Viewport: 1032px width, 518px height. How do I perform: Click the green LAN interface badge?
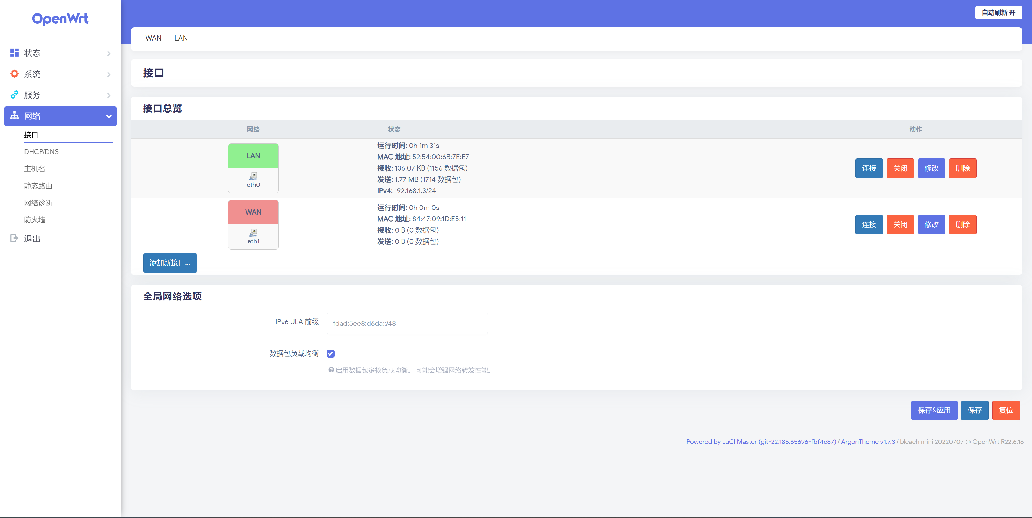pos(253,156)
